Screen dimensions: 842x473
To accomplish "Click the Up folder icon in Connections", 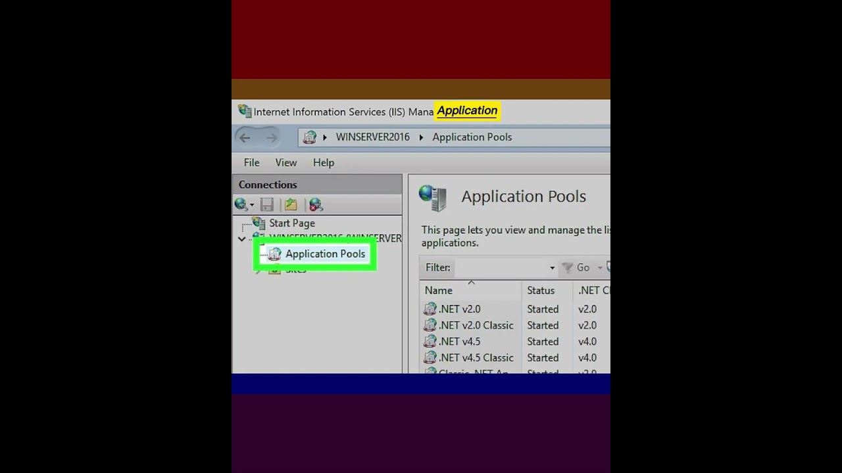I will (x=291, y=205).
